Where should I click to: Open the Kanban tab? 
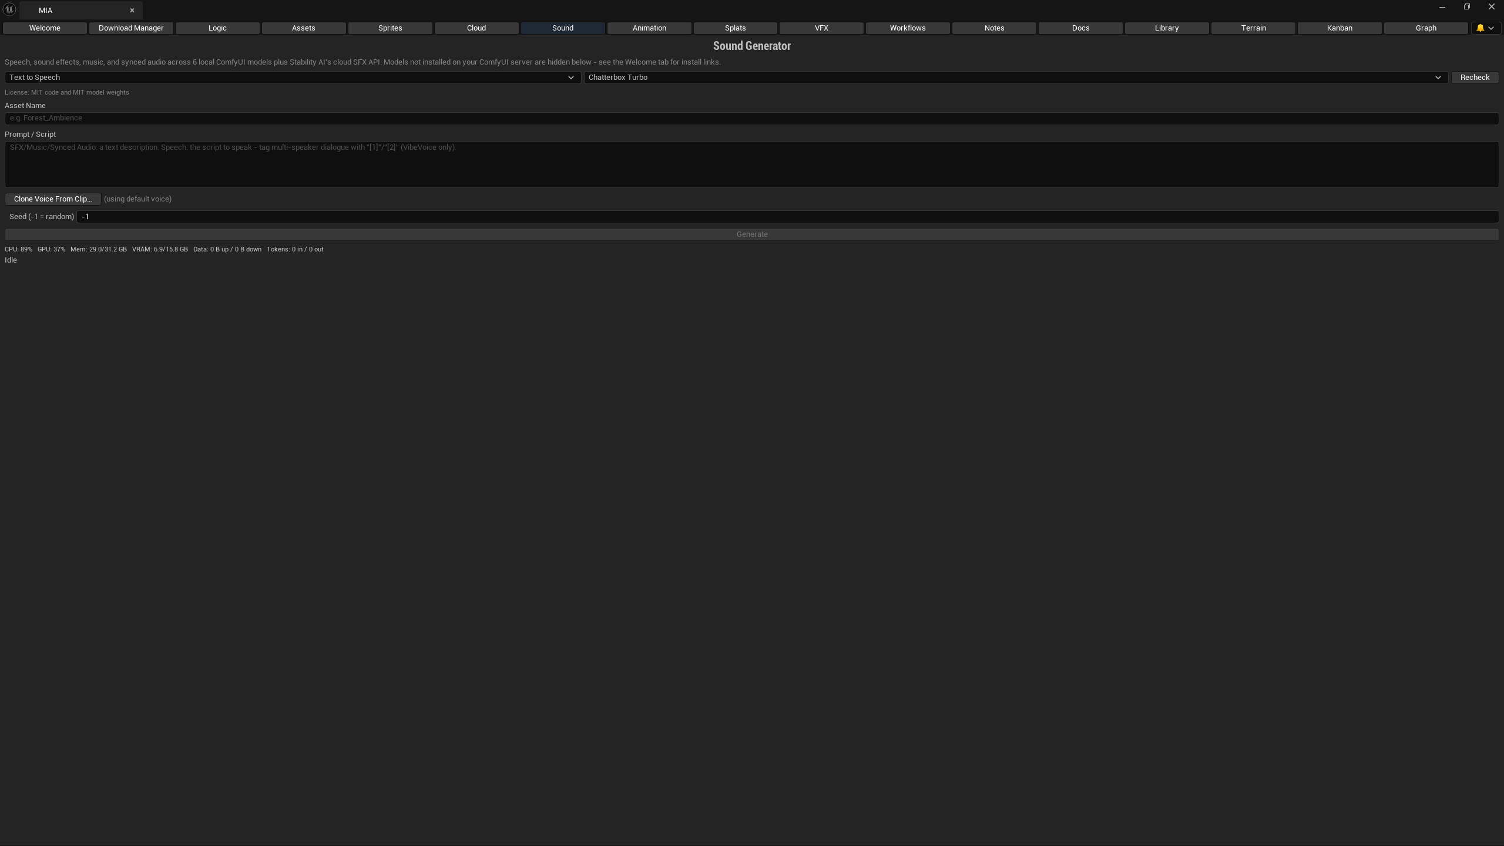[x=1339, y=28]
